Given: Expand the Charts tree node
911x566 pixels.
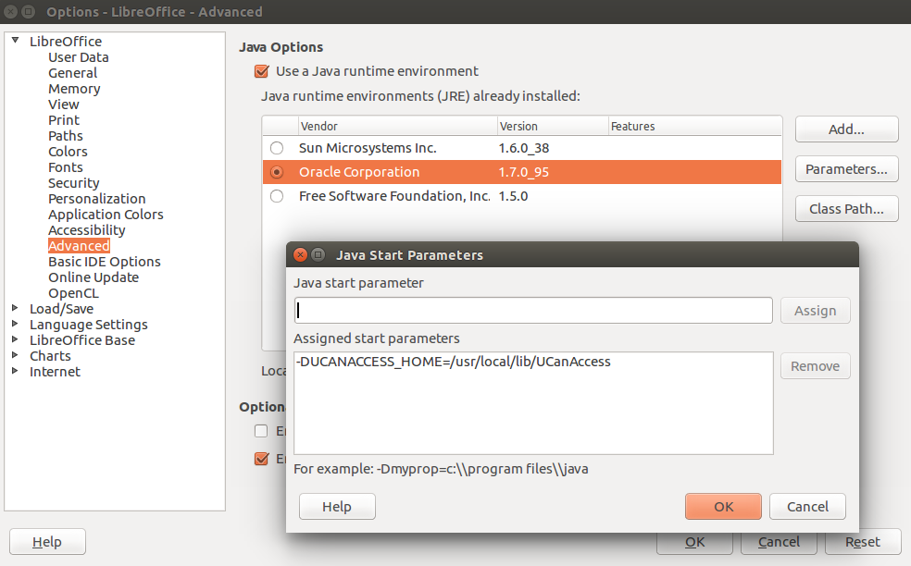Looking at the screenshot, I should [x=15, y=356].
